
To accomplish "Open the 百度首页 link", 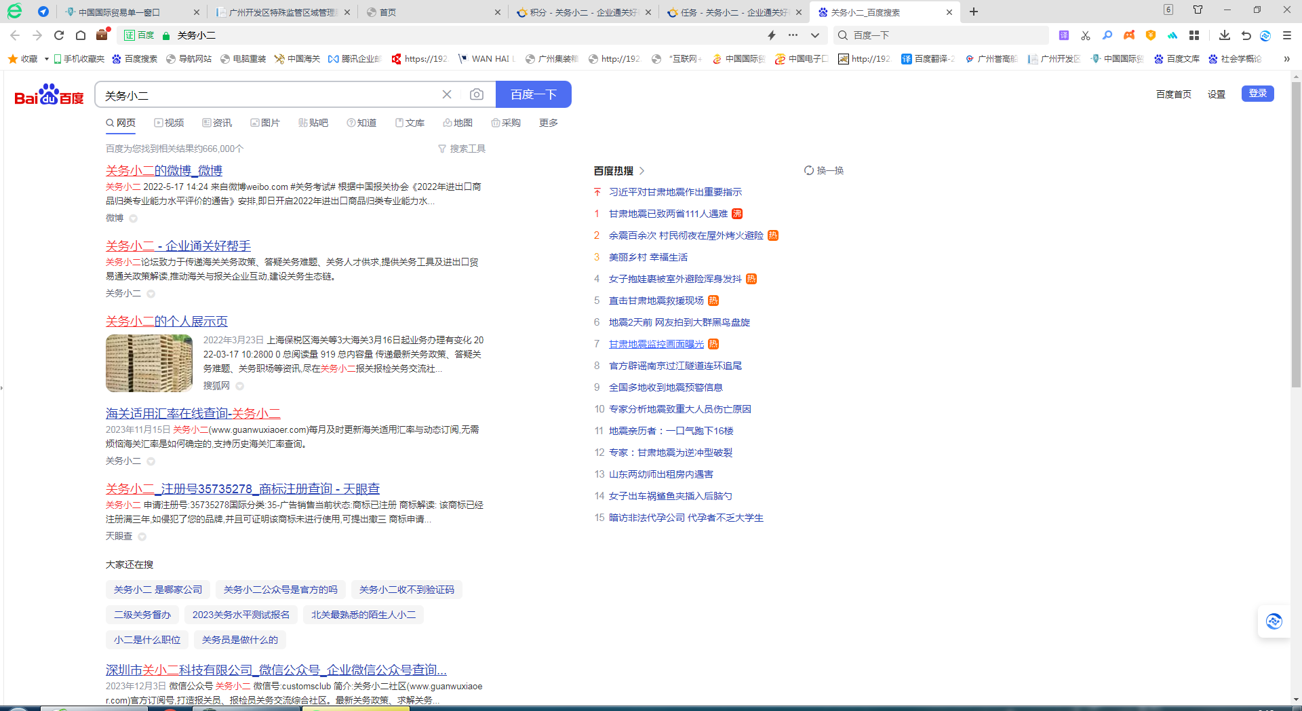I will 1174,94.
